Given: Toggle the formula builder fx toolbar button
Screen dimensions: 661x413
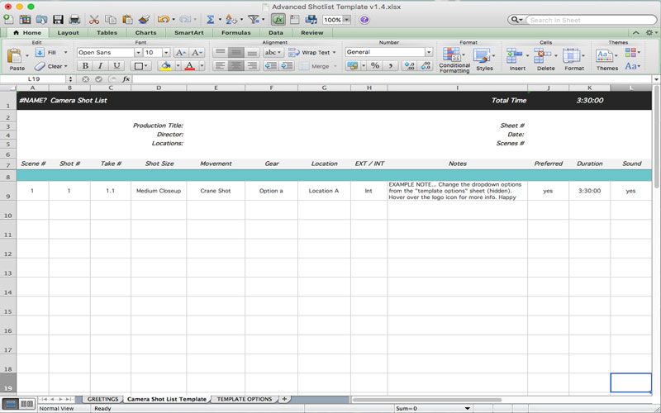Looking at the screenshot, I should pyautogui.click(x=278, y=19).
